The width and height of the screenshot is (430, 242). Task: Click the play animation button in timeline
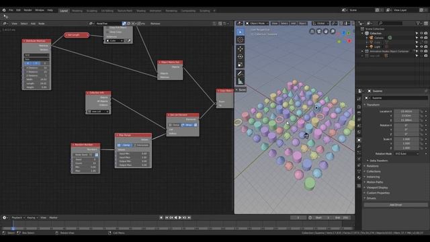(x=180, y=218)
